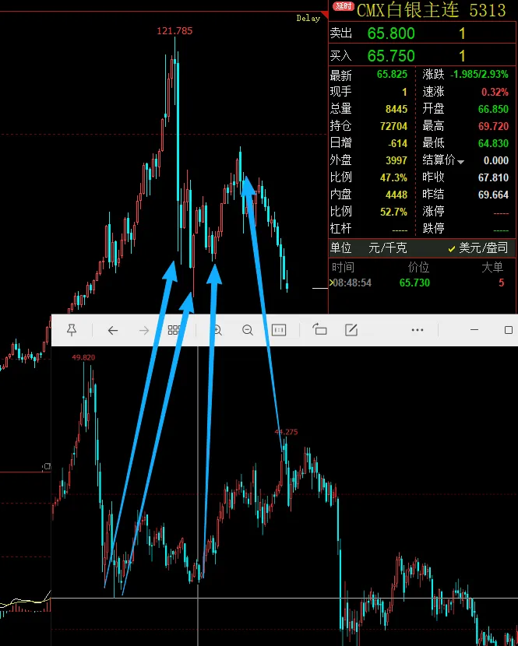The width and height of the screenshot is (518, 646).
Task: Click the 昨结 value 69.664
Action: pyautogui.click(x=493, y=195)
